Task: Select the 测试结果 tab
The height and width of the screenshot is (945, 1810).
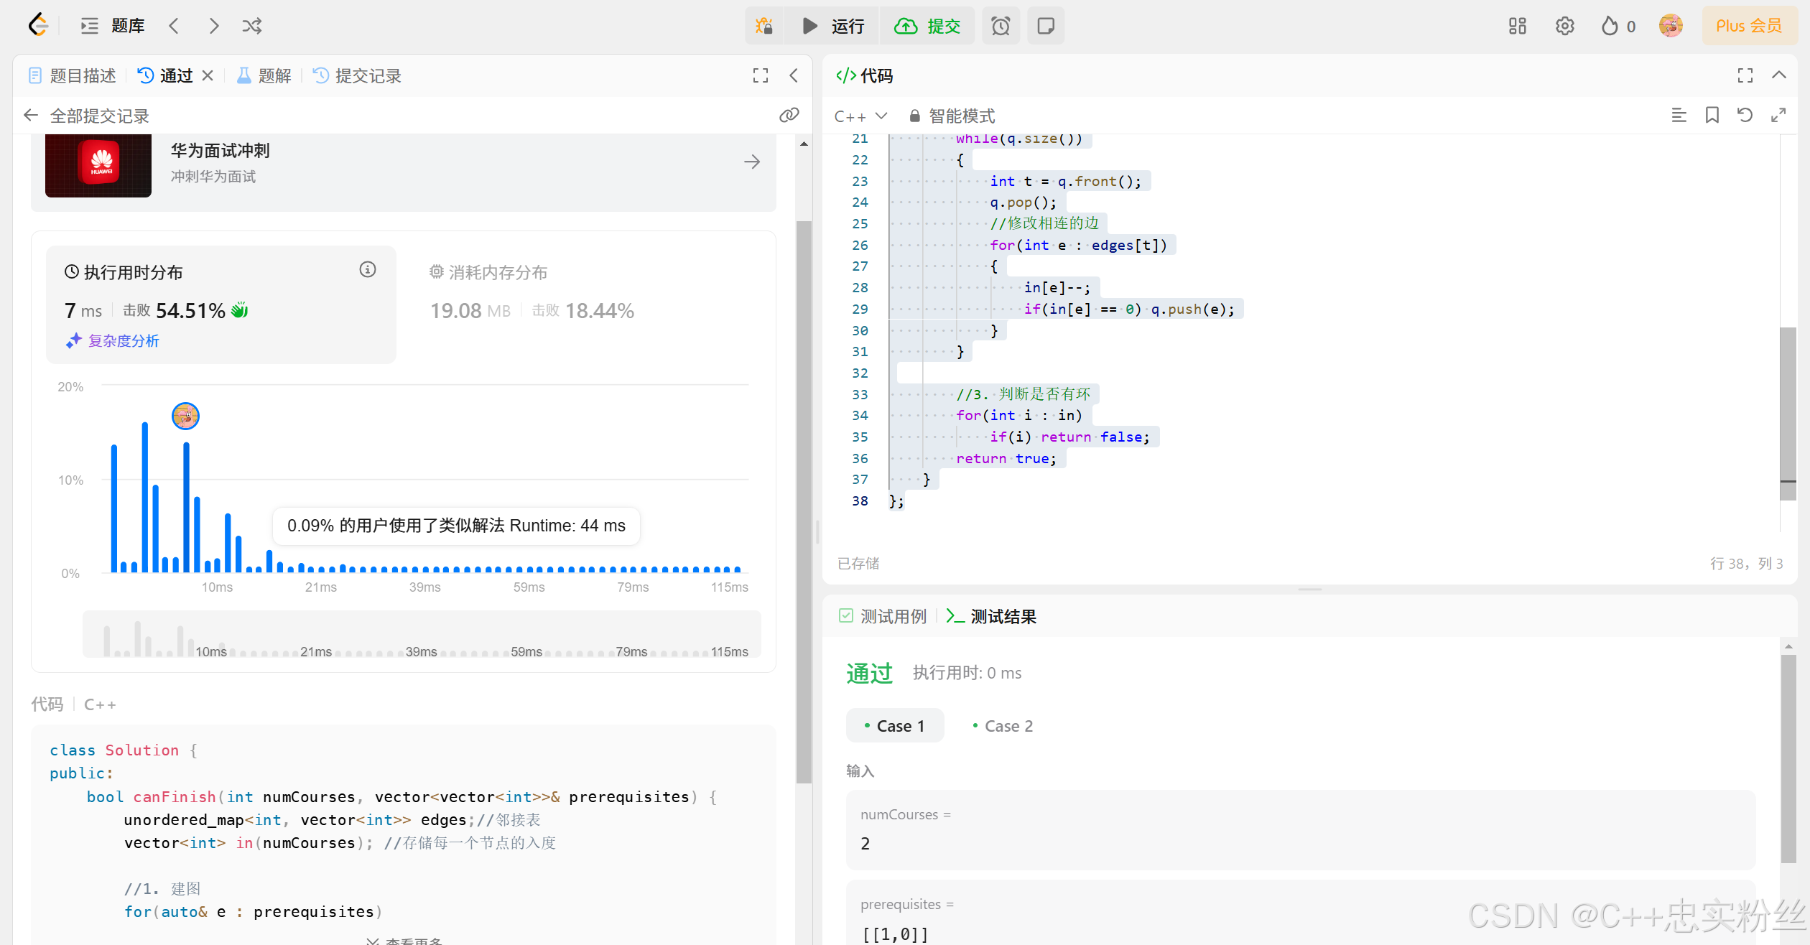Action: click(991, 616)
